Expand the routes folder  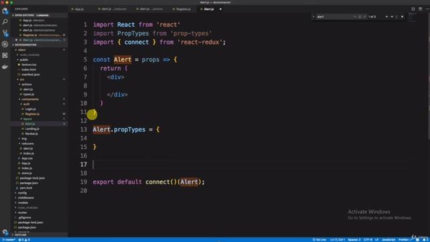click(x=22, y=212)
